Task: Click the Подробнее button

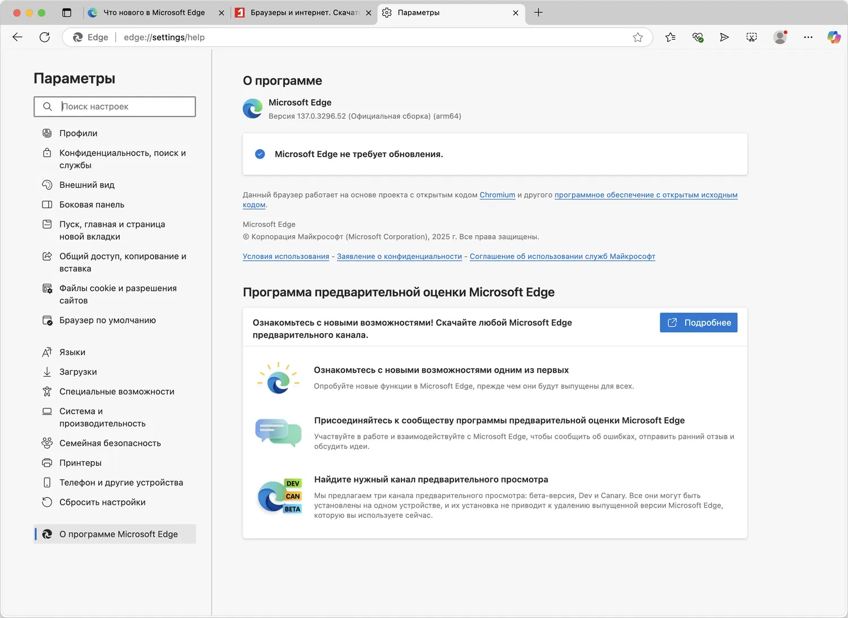Action: 699,323
